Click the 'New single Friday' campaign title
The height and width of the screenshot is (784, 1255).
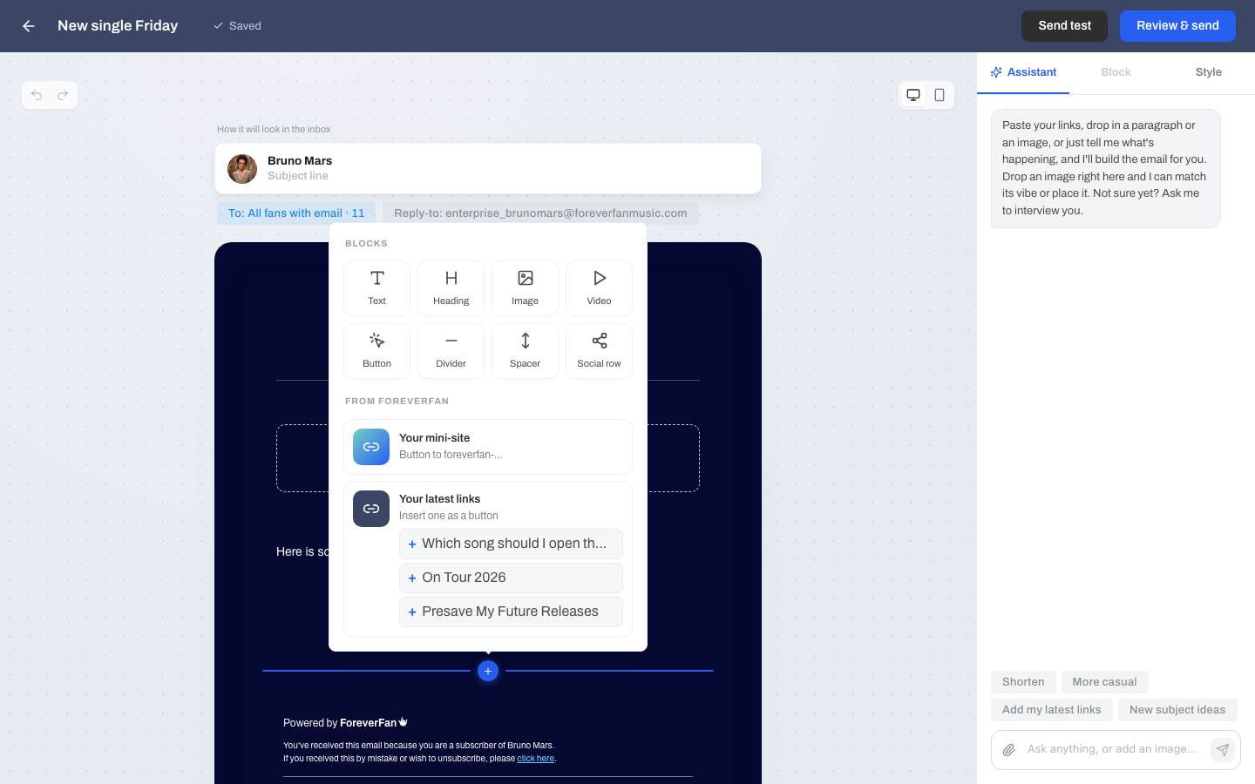(x=118, y=26)
